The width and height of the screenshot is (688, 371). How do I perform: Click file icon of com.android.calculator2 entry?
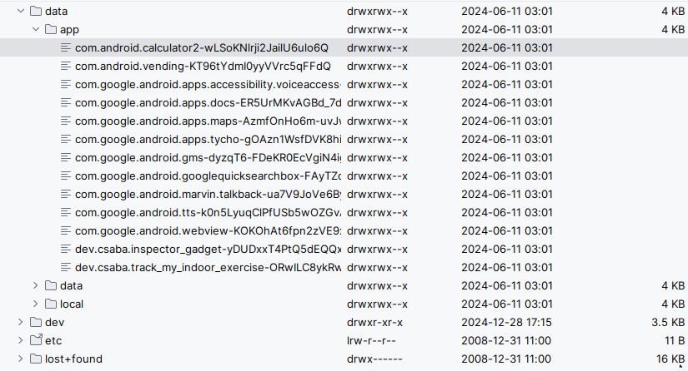[66, 47]
